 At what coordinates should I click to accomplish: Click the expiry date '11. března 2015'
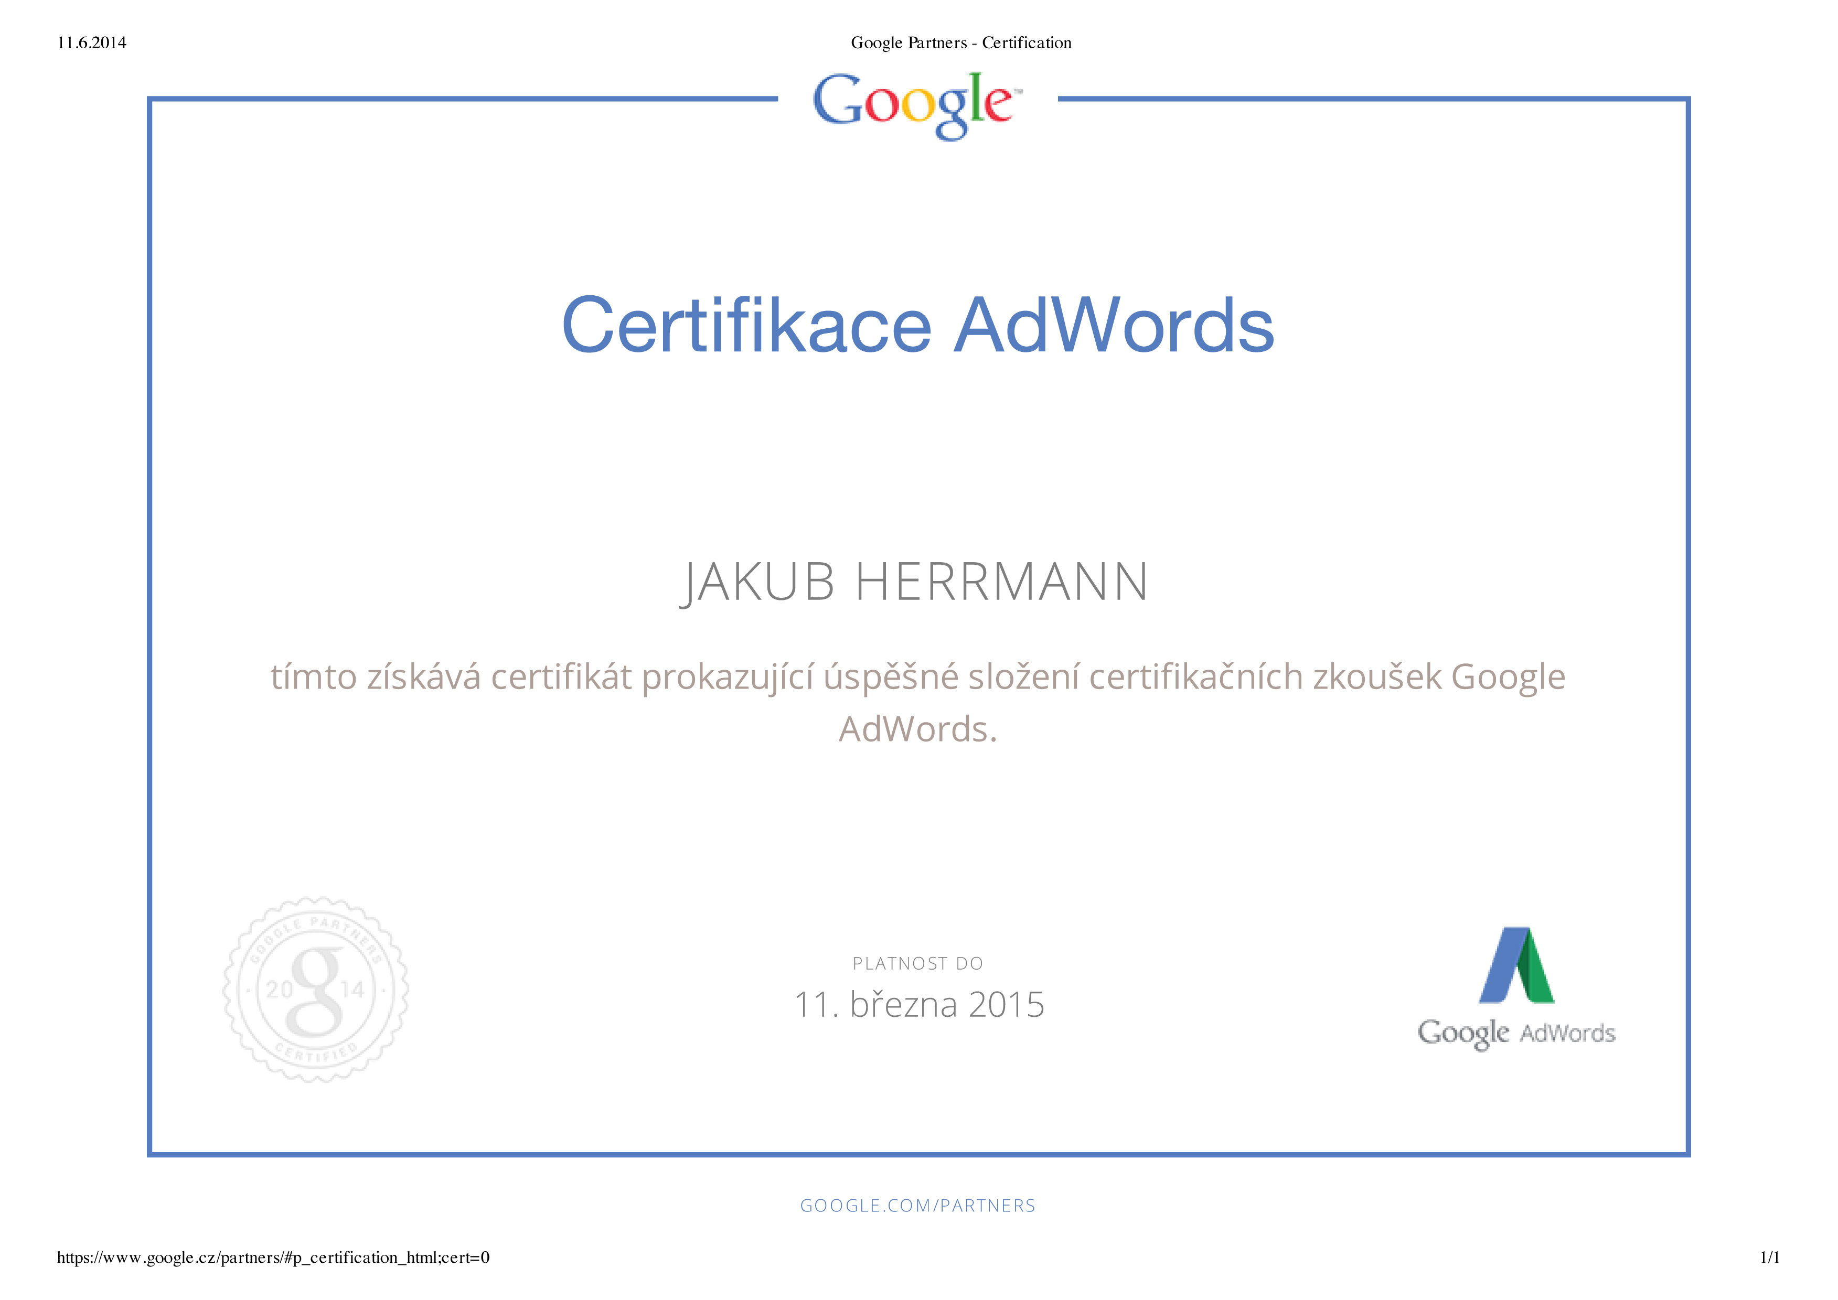919,1005
